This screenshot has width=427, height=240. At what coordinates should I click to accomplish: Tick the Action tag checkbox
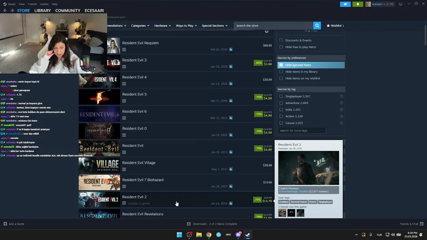281,116
